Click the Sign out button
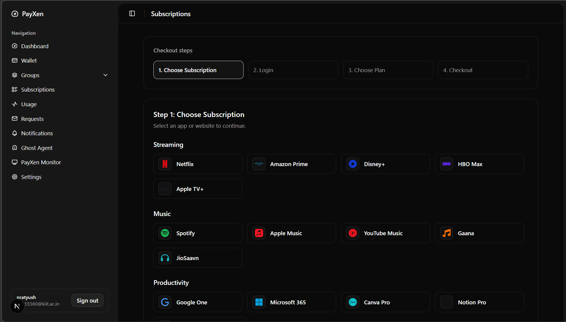566x322 pixels. [x=87, y=300]
